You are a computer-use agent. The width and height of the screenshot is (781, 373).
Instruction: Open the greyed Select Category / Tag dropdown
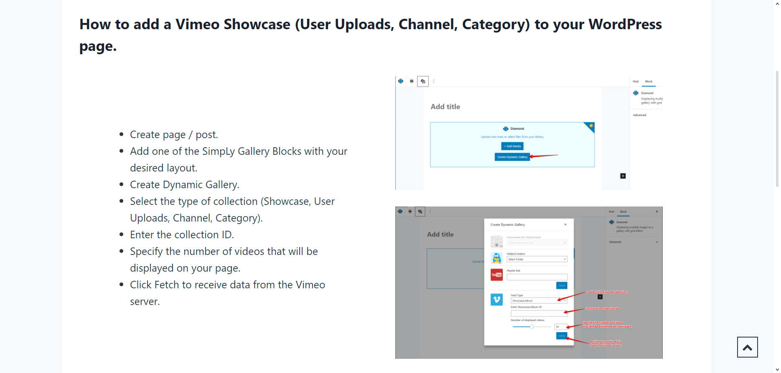[537, 242]
